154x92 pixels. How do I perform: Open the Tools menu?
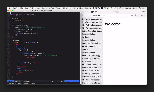32,8
